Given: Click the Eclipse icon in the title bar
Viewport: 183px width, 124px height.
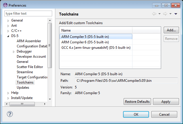Looking at the screenshot, I should tap(5, 5).
